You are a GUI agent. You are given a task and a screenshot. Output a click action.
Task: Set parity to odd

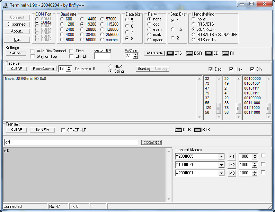(149, 24)
